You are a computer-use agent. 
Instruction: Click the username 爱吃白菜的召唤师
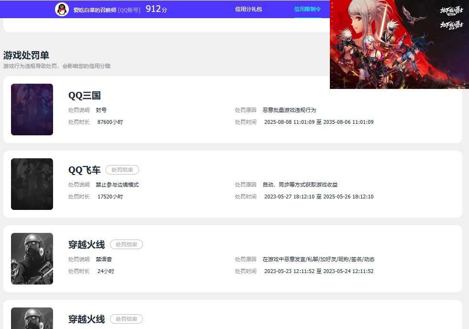[x=95, y=10]
